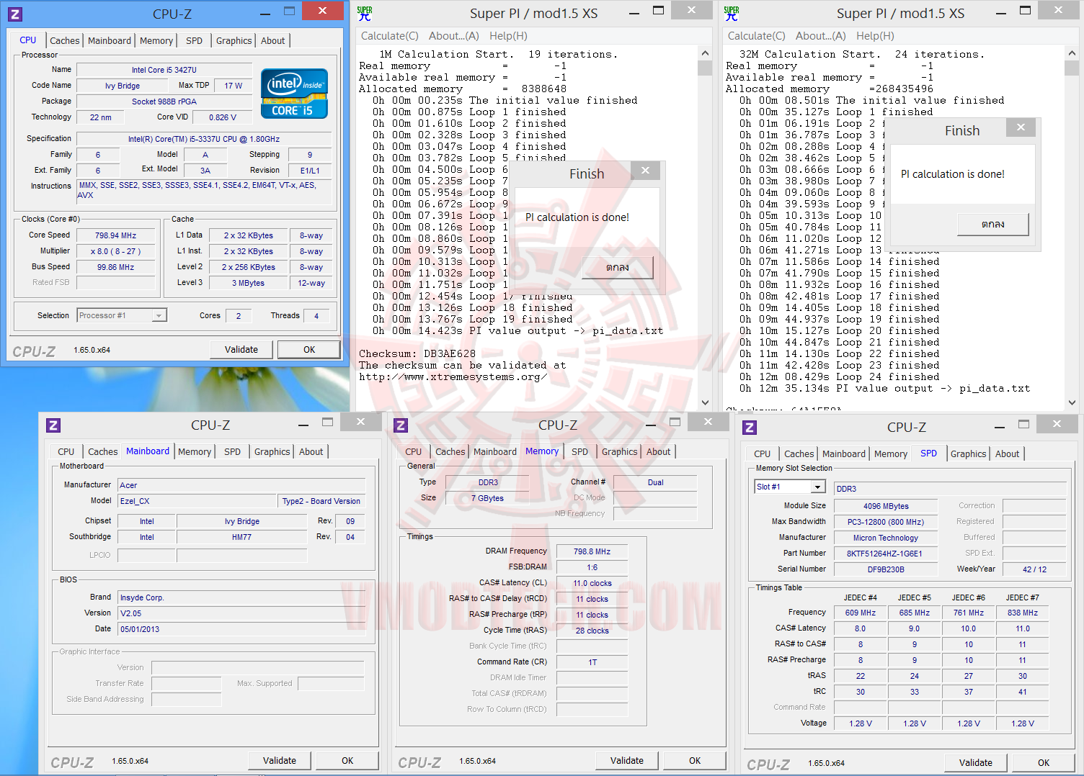Viewport: 1084px width, 776px height.
Task: Click the Super PI icon in the 1M window
Action: pyautogui.click(x=365, y=13)
